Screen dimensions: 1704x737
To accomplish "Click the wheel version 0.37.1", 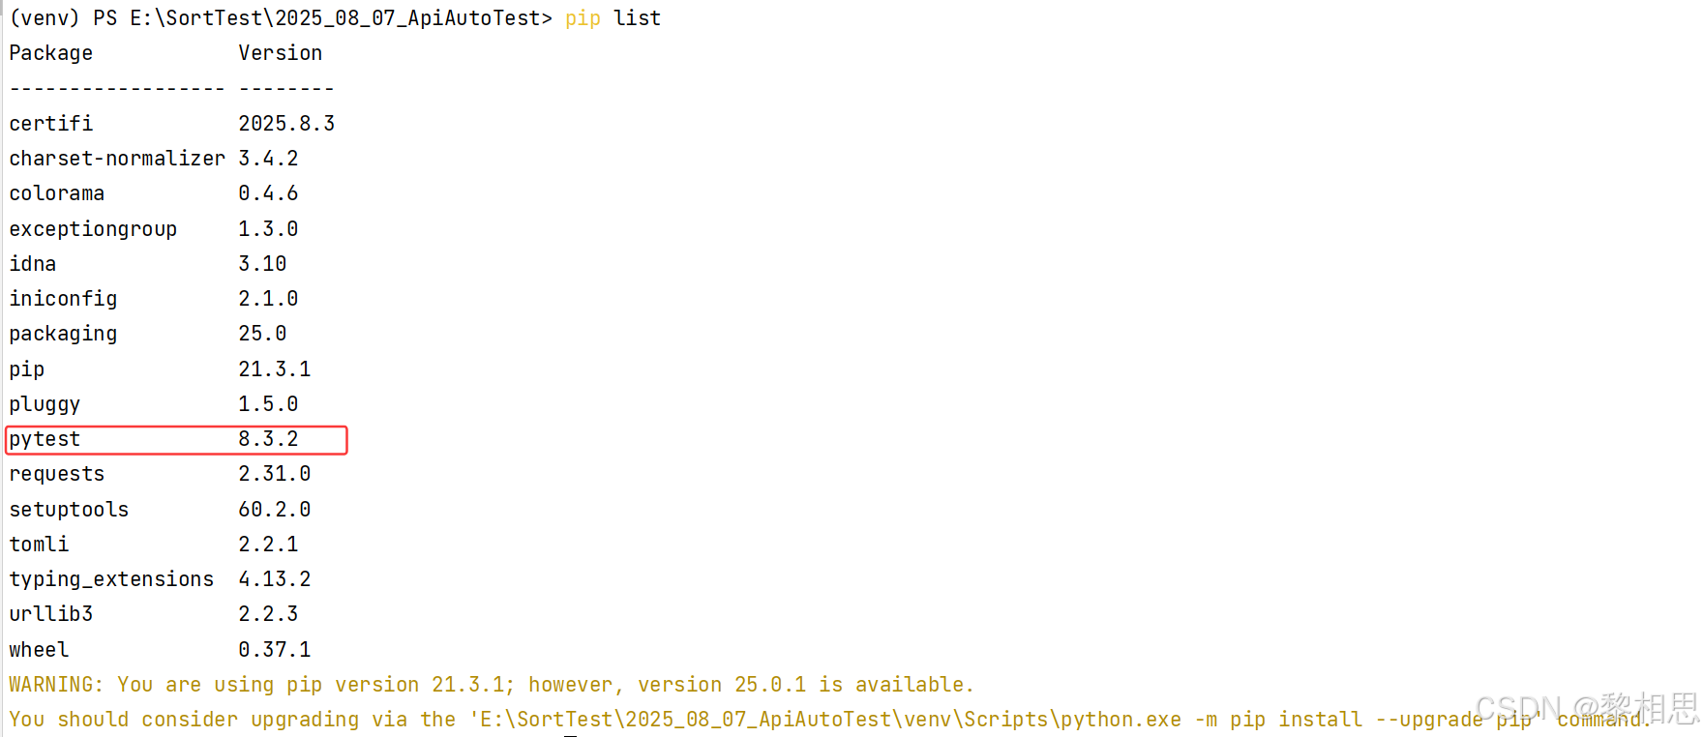I will pos(275,650).
